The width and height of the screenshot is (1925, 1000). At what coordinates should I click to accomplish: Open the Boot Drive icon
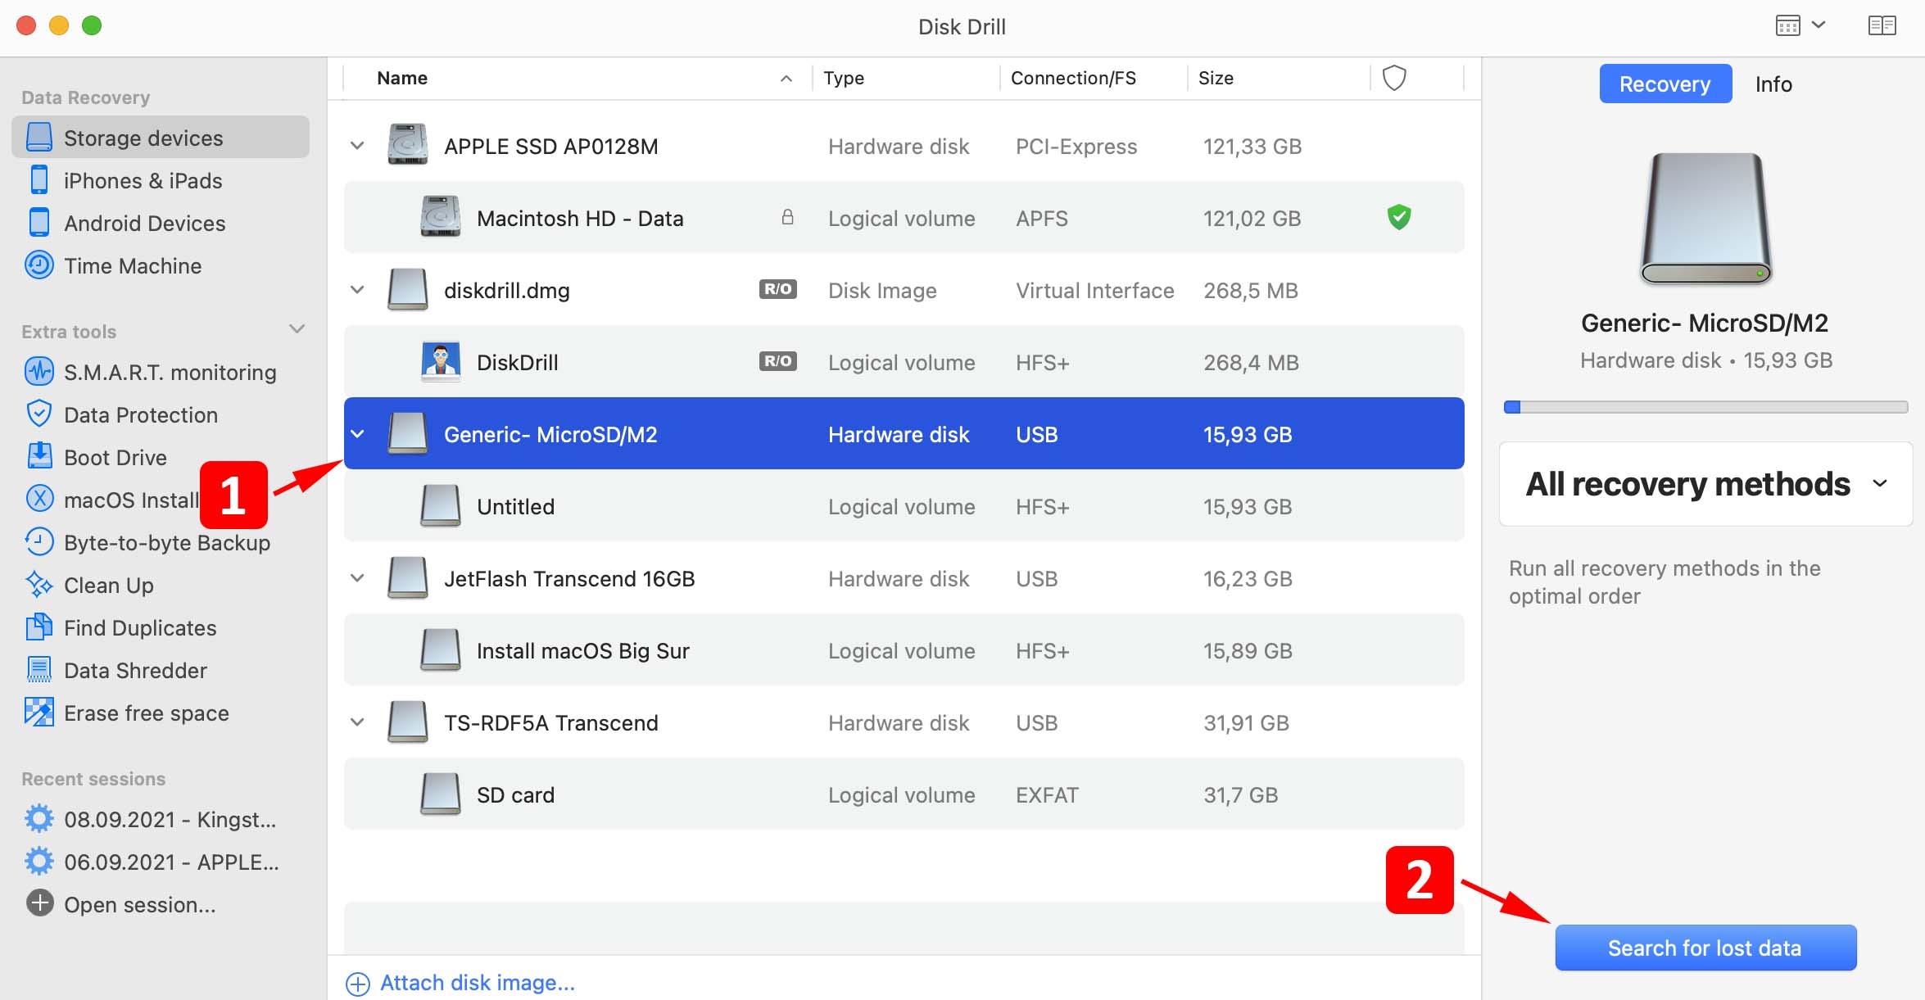coord(38,457)
